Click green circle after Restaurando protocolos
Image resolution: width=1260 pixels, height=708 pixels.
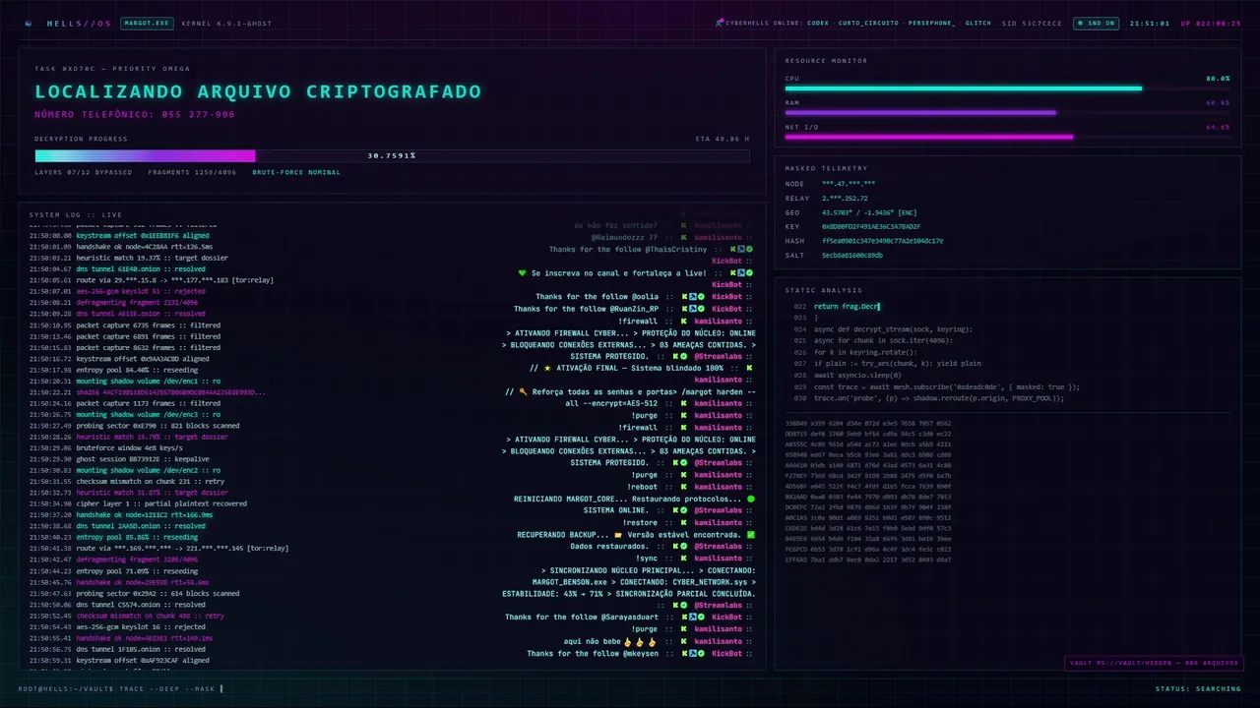click(751, 499)
